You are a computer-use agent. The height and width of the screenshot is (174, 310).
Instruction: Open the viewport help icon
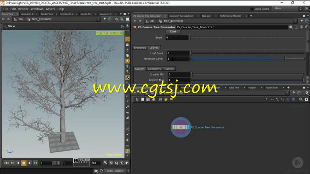tap(127, 26)
